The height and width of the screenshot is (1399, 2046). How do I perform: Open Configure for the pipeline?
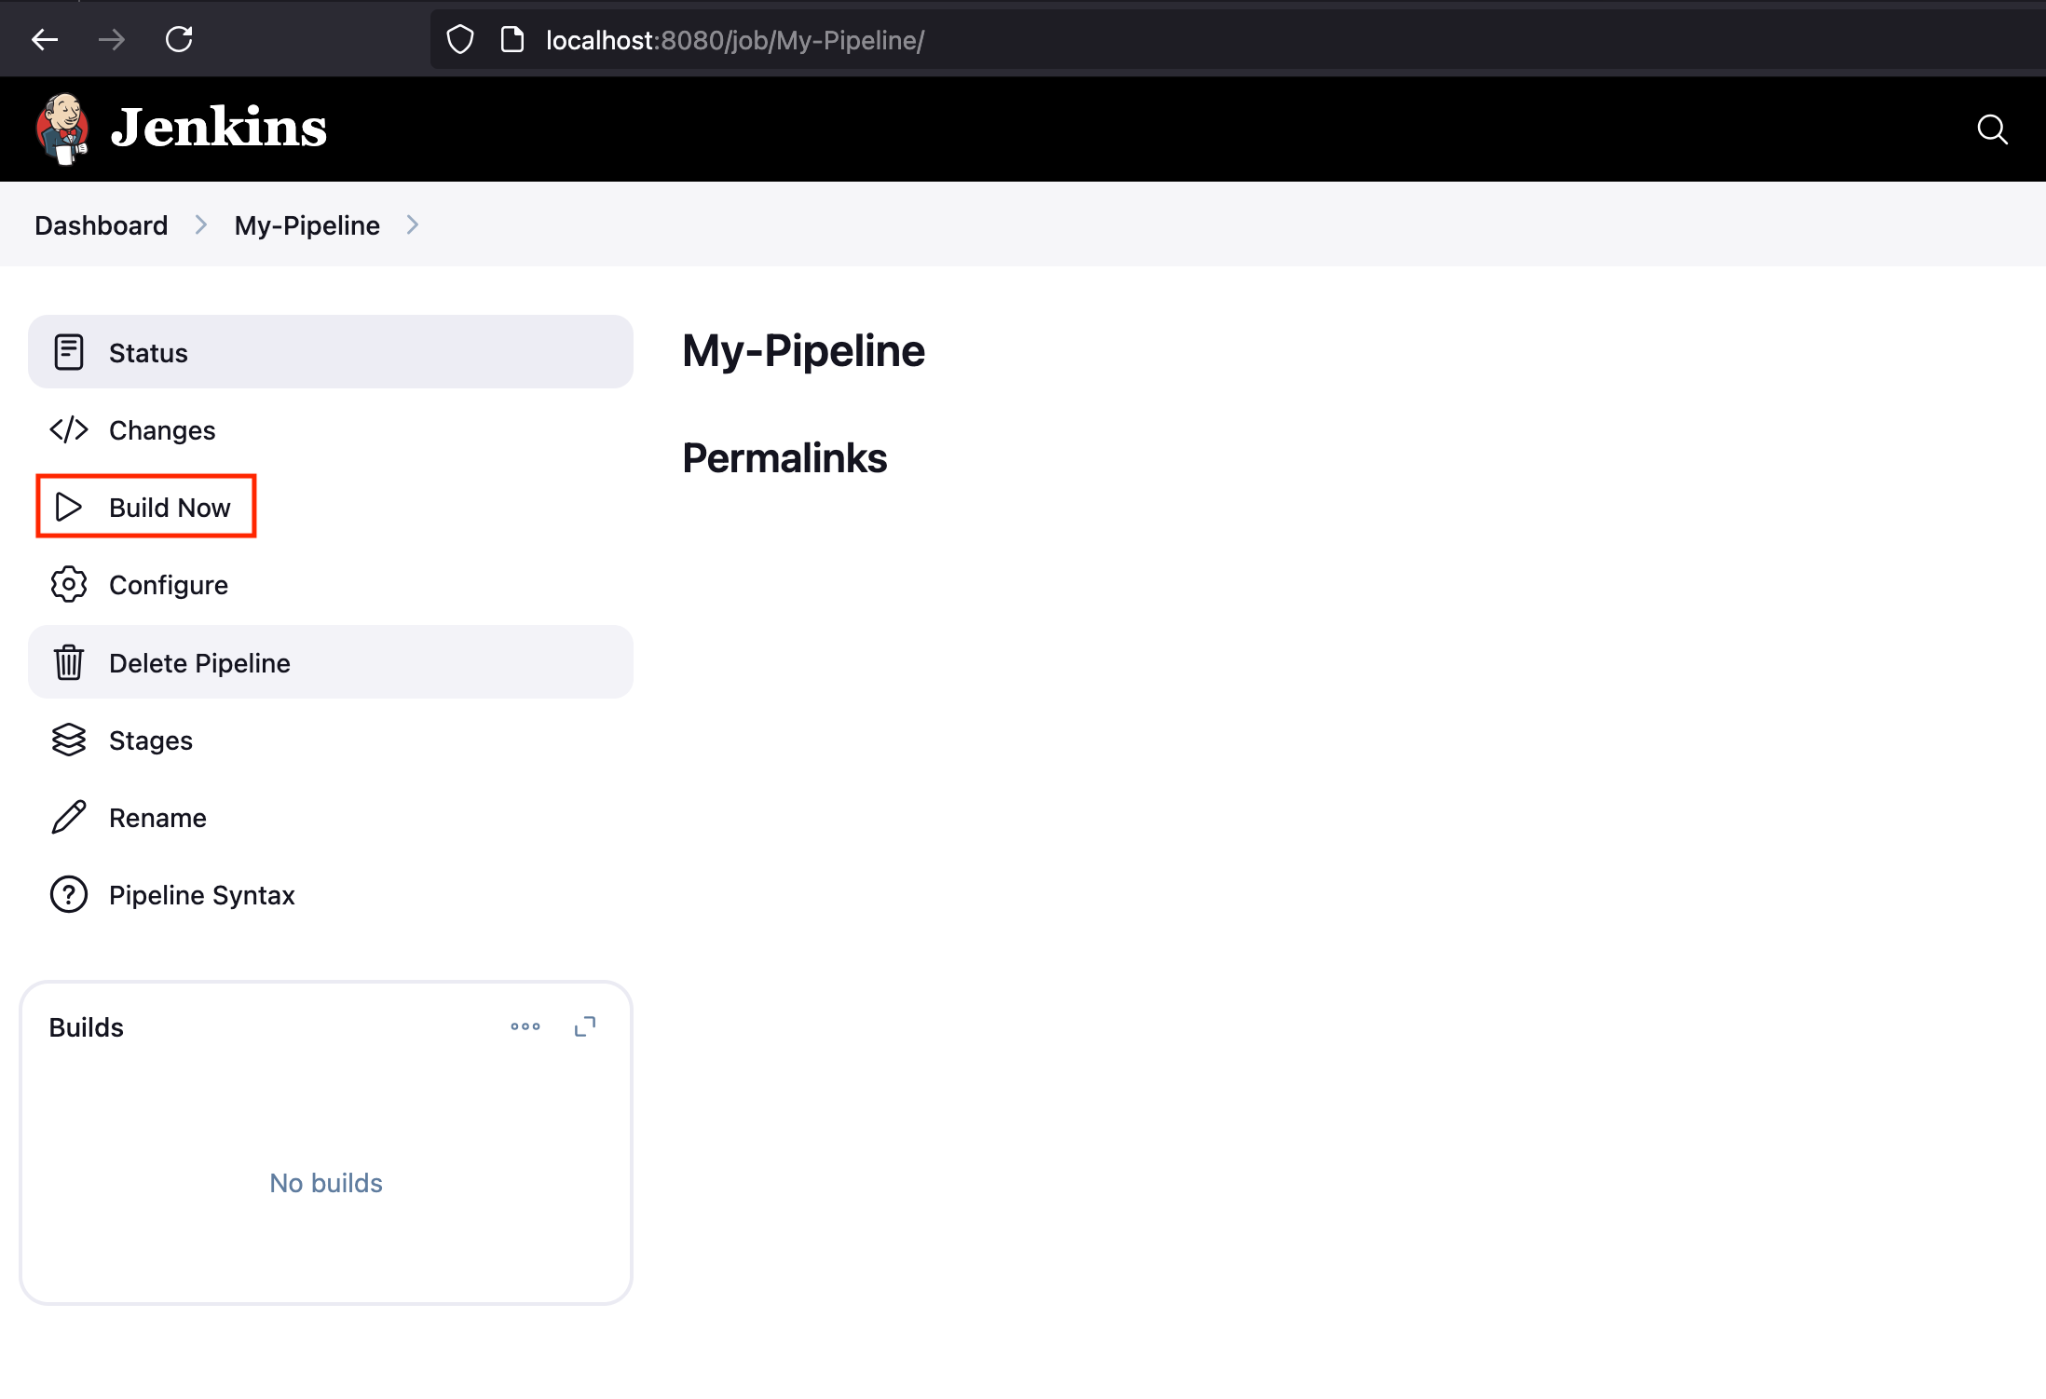(x=331, y=585)
